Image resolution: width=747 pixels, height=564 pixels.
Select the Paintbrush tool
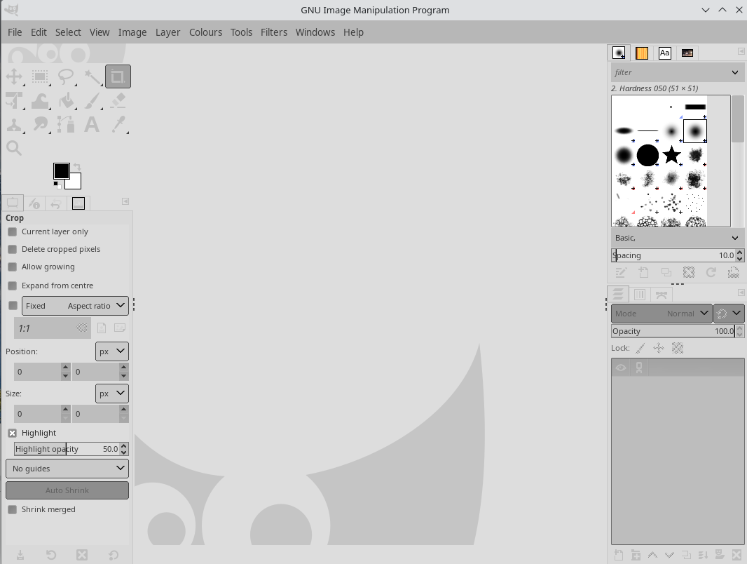point(92,100)
